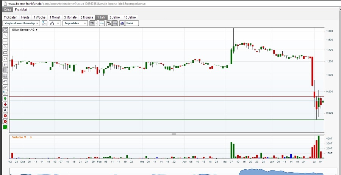
Task: Switch to the Xetra exchange tab
Action: (x=8, y=10)
